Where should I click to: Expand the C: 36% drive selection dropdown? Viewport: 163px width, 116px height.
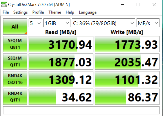click(103, 23)
